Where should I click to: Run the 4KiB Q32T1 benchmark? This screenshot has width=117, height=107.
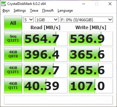pos(13,70)
